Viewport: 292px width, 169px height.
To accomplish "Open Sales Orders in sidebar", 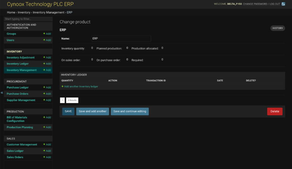I will pos(15,157).
